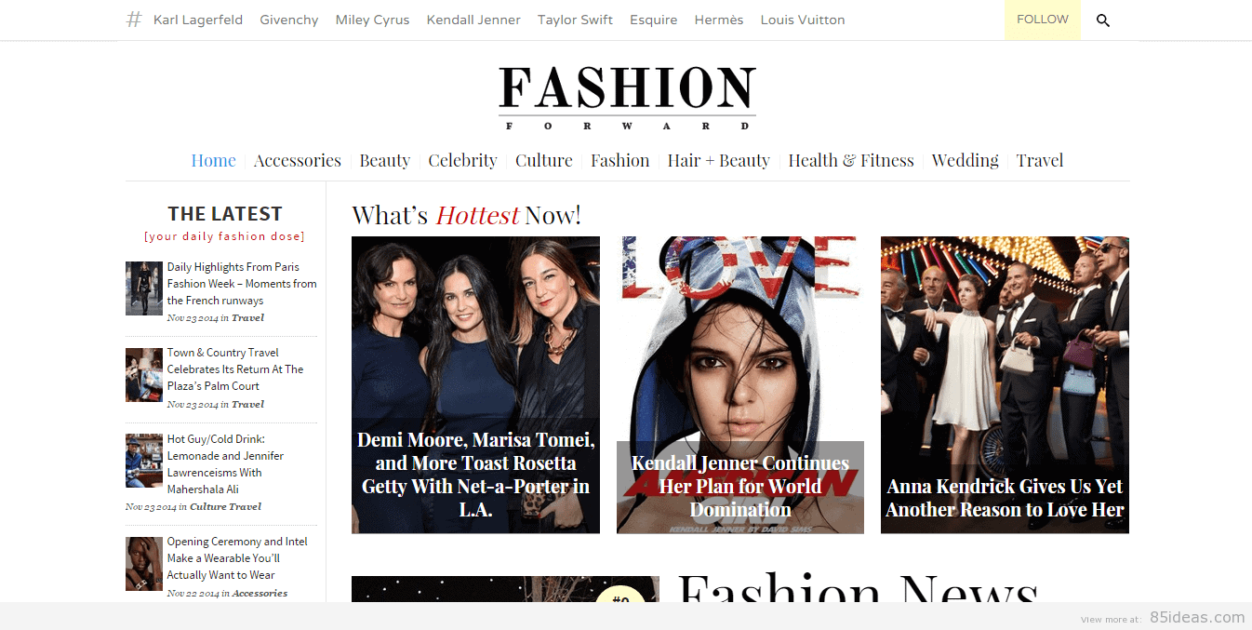
Task: Click Accessories category under Opening Ceremony
Action: (260, 594)
